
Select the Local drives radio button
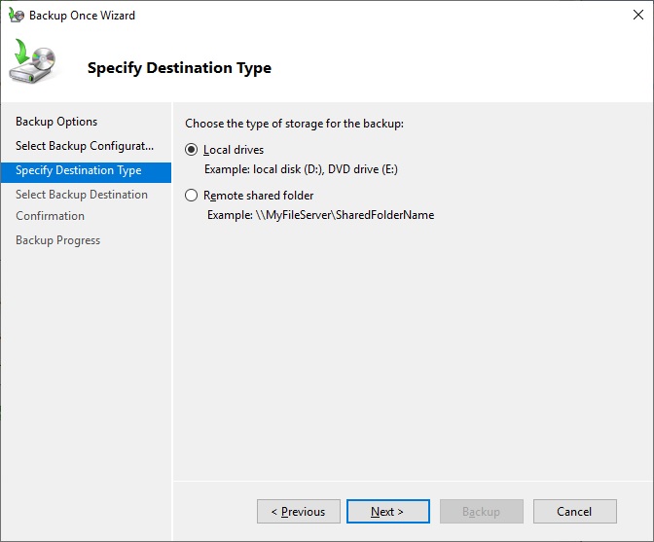click(192, 150)
